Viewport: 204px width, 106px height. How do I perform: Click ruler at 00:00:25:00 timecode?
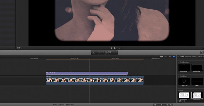click(x=156, y=59)
